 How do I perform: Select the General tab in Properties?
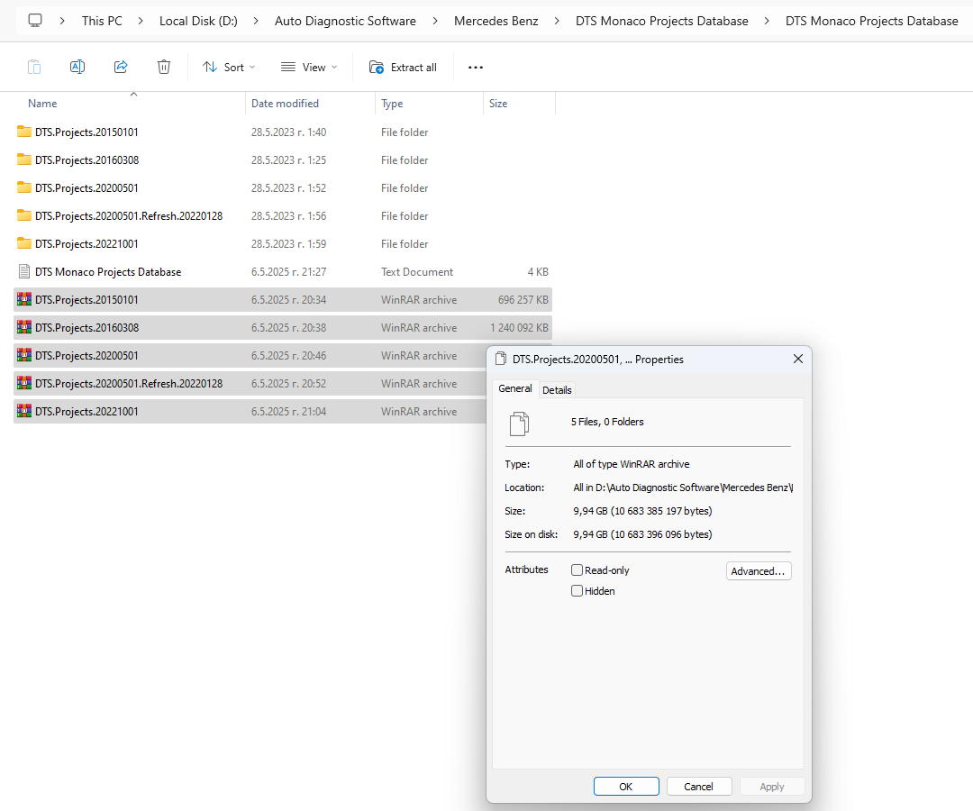pyautogui.click(x=515, y=388)
